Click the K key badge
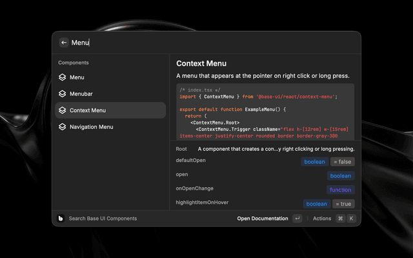Viewport: 413px width, 258px height. (x=352, y=219)
